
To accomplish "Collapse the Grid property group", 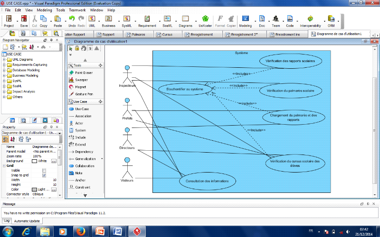I will tap(3, 165).
